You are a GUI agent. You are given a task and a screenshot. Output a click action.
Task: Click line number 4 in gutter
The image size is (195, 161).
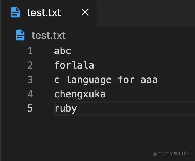30,94
